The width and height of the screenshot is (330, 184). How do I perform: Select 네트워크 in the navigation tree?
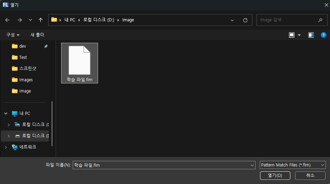(x=27, y=147)
